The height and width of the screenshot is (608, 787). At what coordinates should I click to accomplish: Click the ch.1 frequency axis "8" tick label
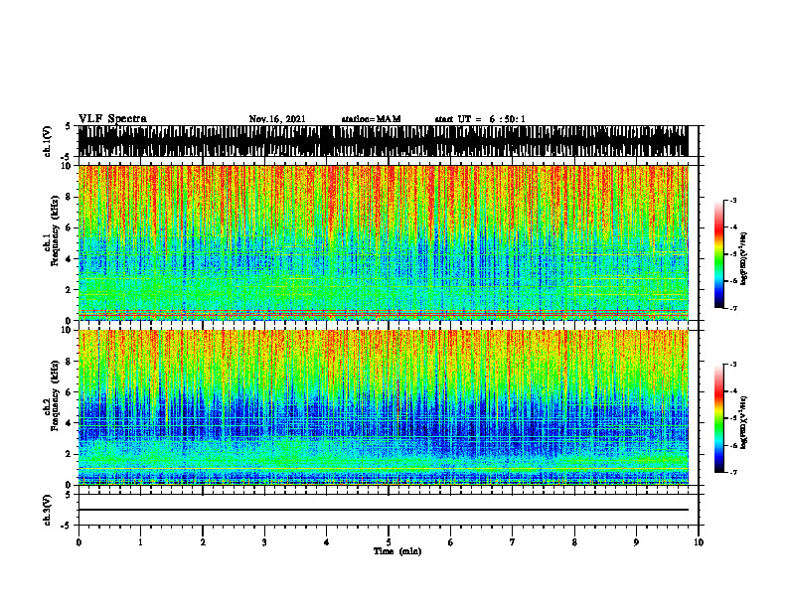[70, 197]
